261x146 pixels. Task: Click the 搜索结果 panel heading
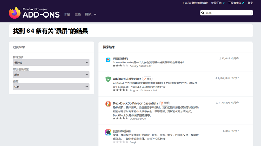point(109,47)
